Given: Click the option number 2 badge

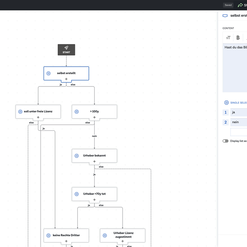Looking at the screenshot, I should click(226, 122).
